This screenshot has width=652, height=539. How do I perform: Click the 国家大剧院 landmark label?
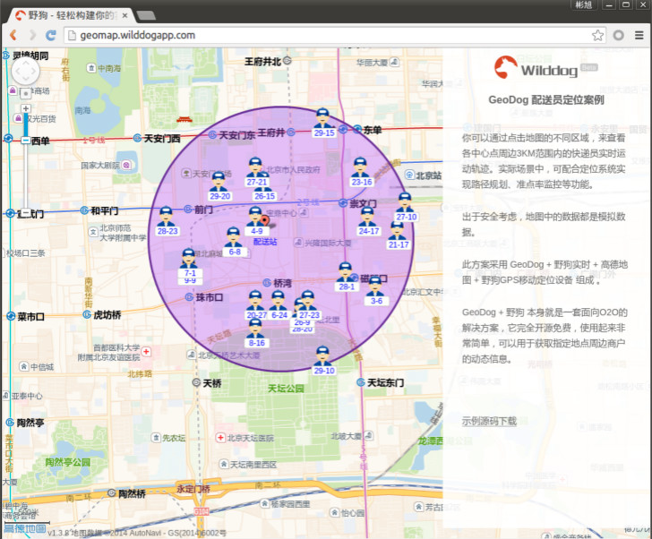click(100, 165)
